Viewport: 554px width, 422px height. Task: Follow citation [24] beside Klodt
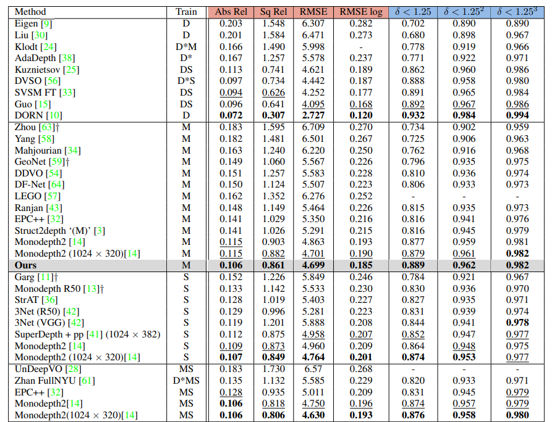tap(48, 46)
